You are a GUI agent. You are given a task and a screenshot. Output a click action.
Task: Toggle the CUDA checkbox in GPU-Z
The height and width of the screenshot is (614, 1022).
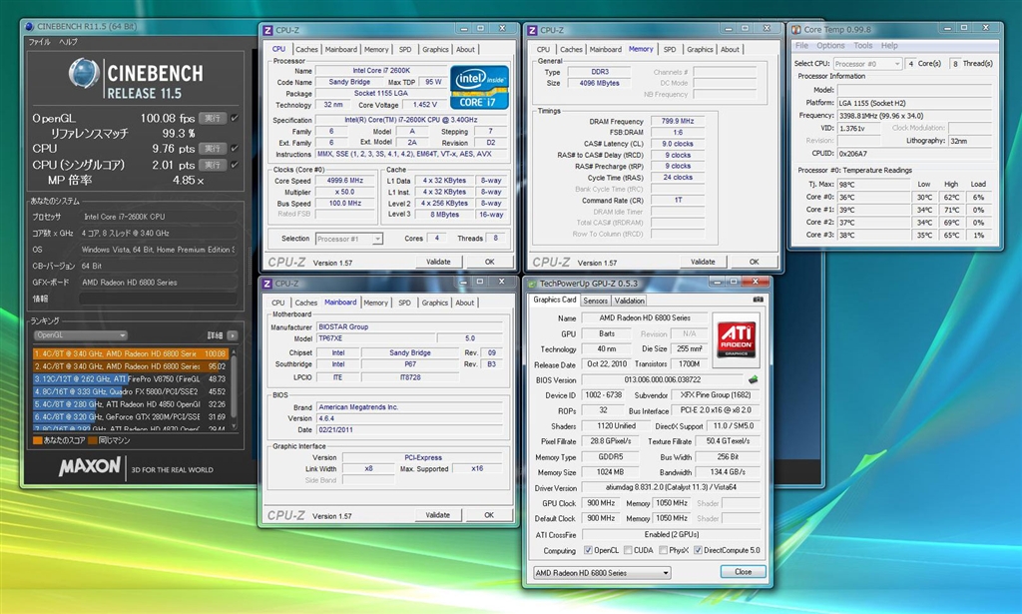(628, 550)
